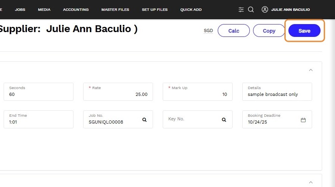
Task: Open the Master Files menu
Action: 115,10
